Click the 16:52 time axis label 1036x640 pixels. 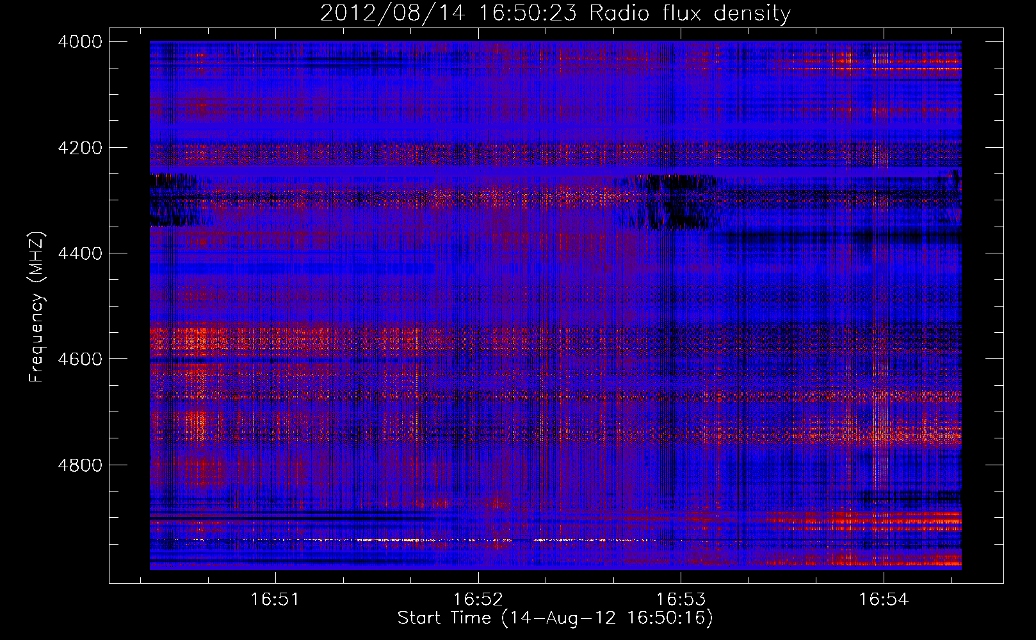pos(478,600)
